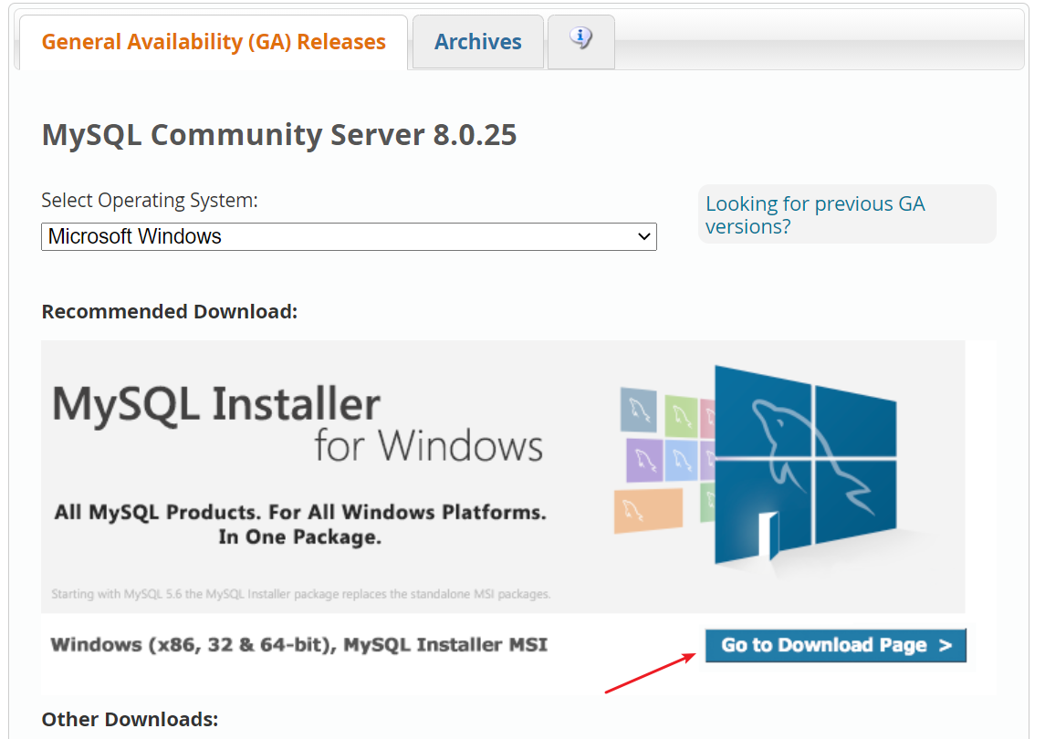Click the blue info speech-bubble tab icon

[x=580, y=38]
